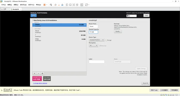
Task: Click the network adapter status bar icon
Action: click(166, 95)
